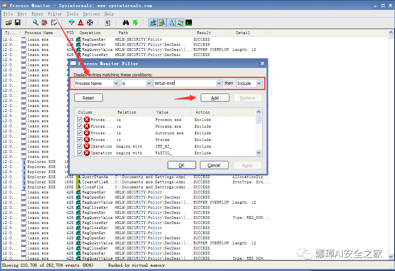Click the red exclude icon on the FASTIO_ row
The height and width of the screenshot is (271, 395).
[x=87, y=153]
